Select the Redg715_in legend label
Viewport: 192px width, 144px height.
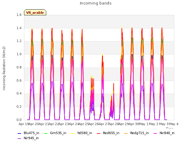(x=139, y=133)
